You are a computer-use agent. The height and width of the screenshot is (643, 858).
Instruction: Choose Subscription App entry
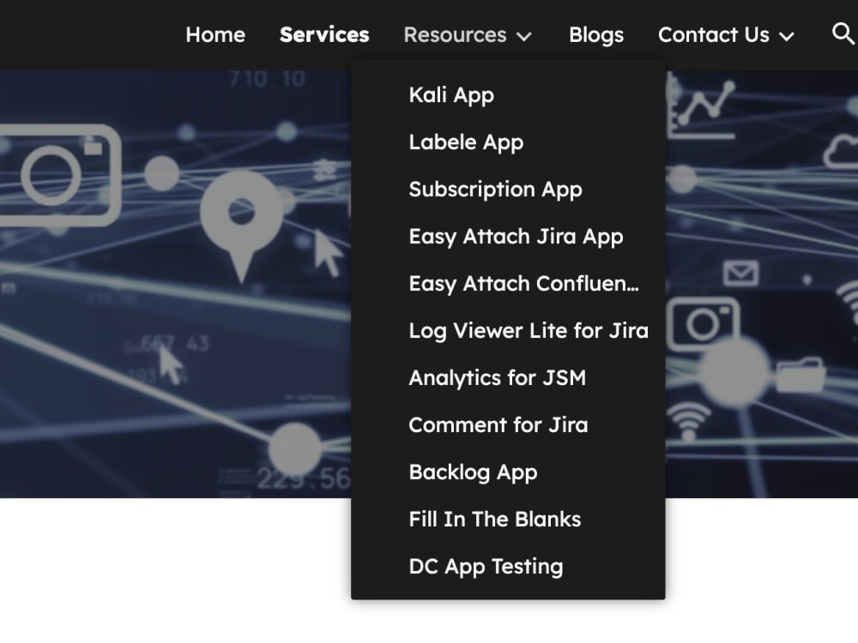(495, 189)
